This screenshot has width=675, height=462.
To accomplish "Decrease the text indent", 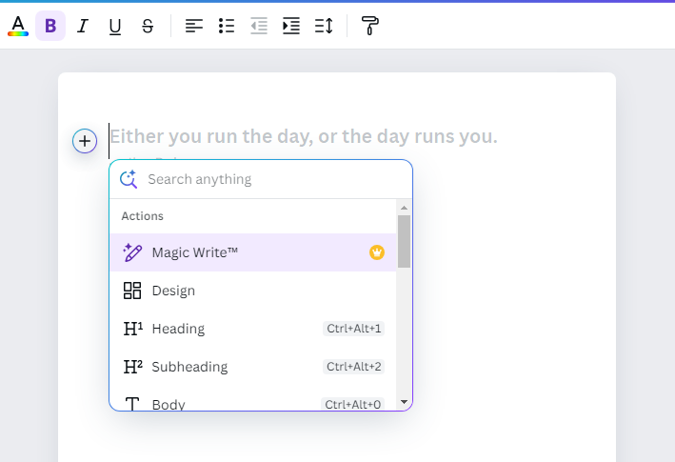I will click(259, 26).
